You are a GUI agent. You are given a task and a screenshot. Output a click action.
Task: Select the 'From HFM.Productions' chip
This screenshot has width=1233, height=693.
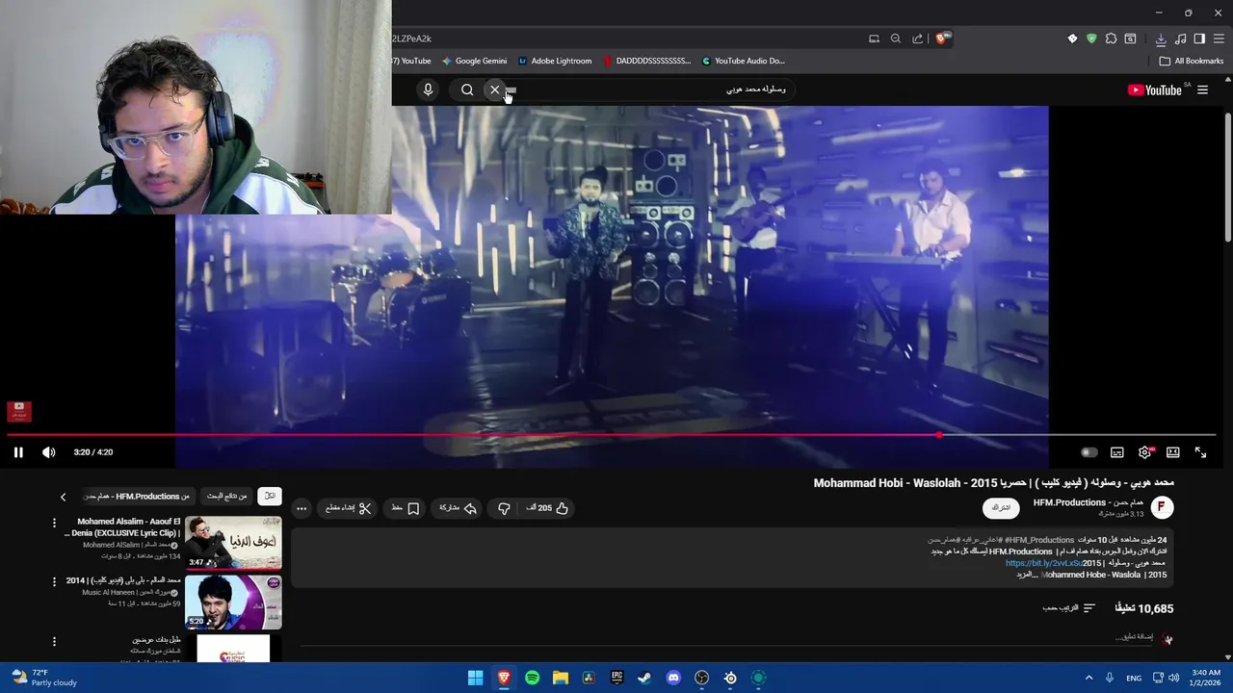pyautogui.click(x=138, y=496)
